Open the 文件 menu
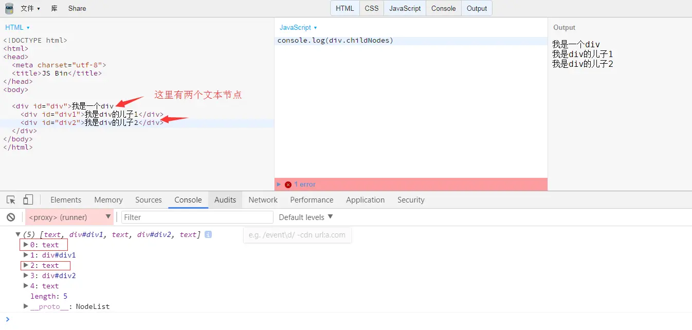This screenshot has height=330, width=692. pos(30,8)
